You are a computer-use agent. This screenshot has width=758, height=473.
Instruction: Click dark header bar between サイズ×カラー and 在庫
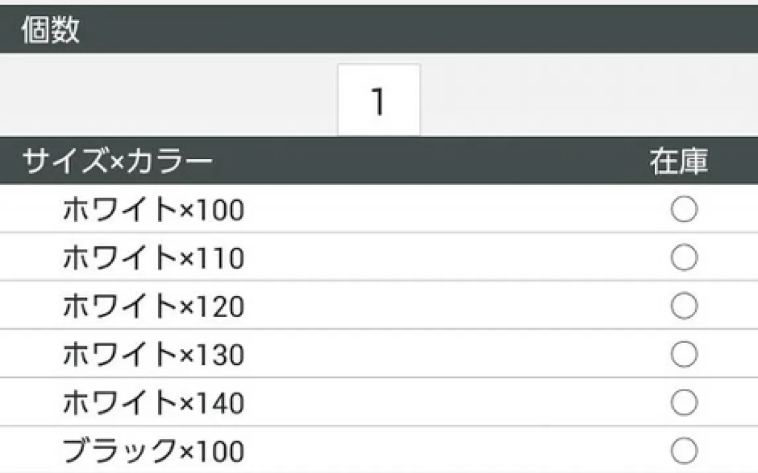pyautogui.click(x=430, y=162)
